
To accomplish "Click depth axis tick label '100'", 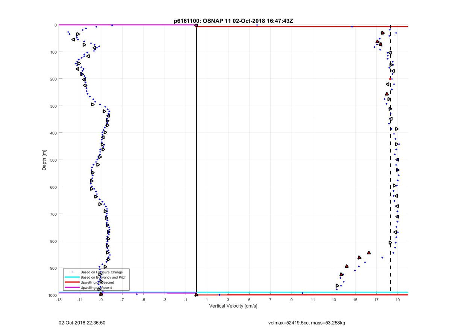I will point(53,52).
